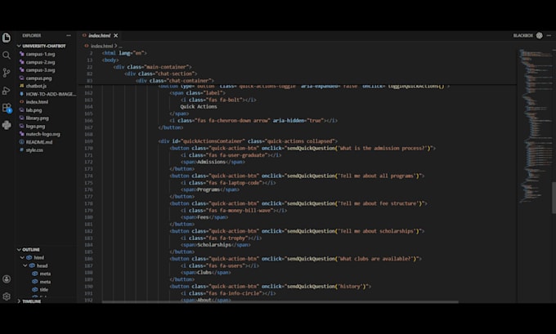The width and height of the screenshot is (556, 334).
Task: Open the Python icon in activity bar
Action: [x=7, y=125]
